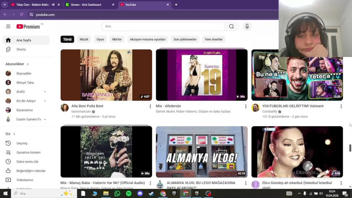Open File Explorer from the taskbar

pyautogui.click(x=106, y=194)
